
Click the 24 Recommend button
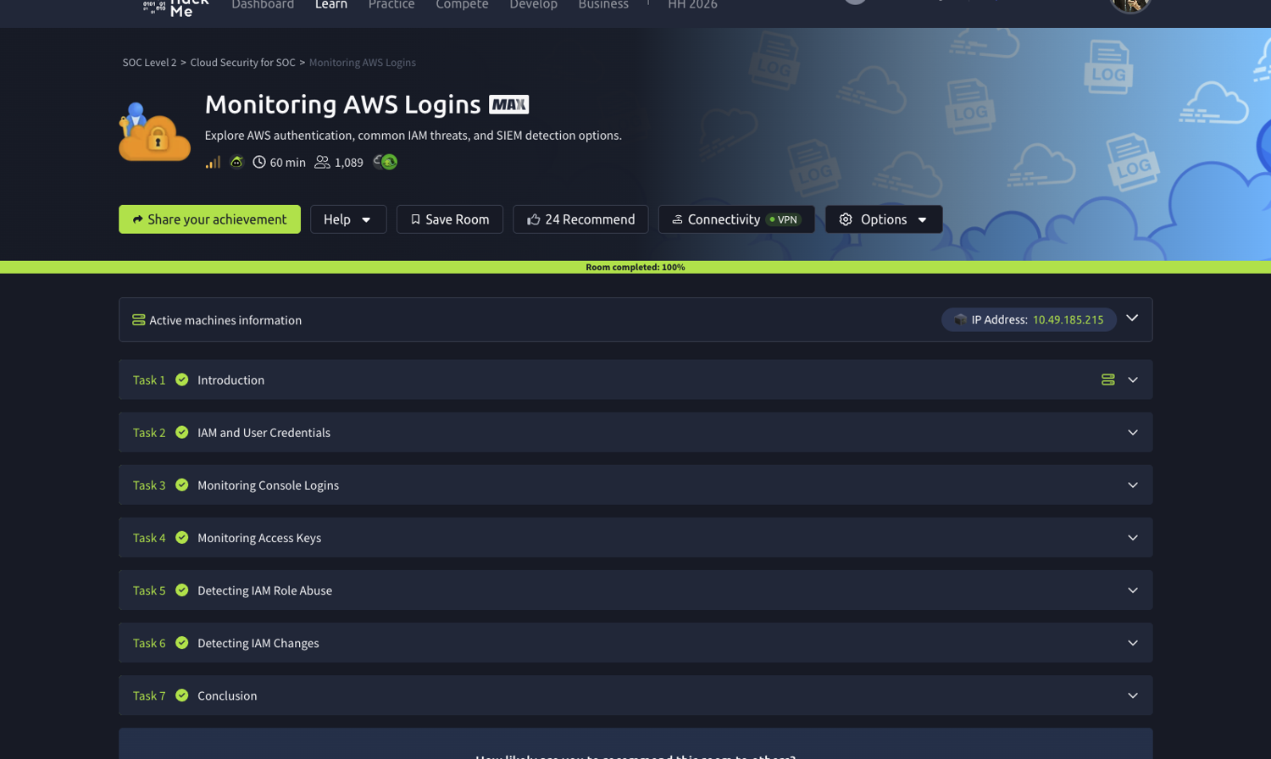[580, 219]
